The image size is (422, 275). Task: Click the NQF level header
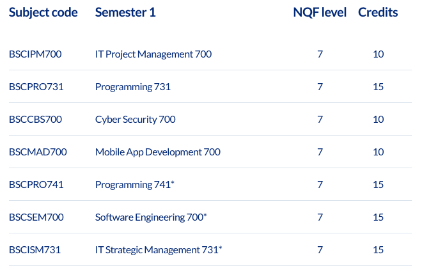tap(320, 12)
